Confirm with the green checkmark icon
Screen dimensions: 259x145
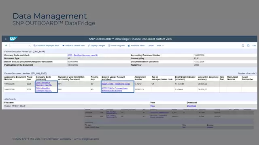pyautogui.click(x=6, y=46)
